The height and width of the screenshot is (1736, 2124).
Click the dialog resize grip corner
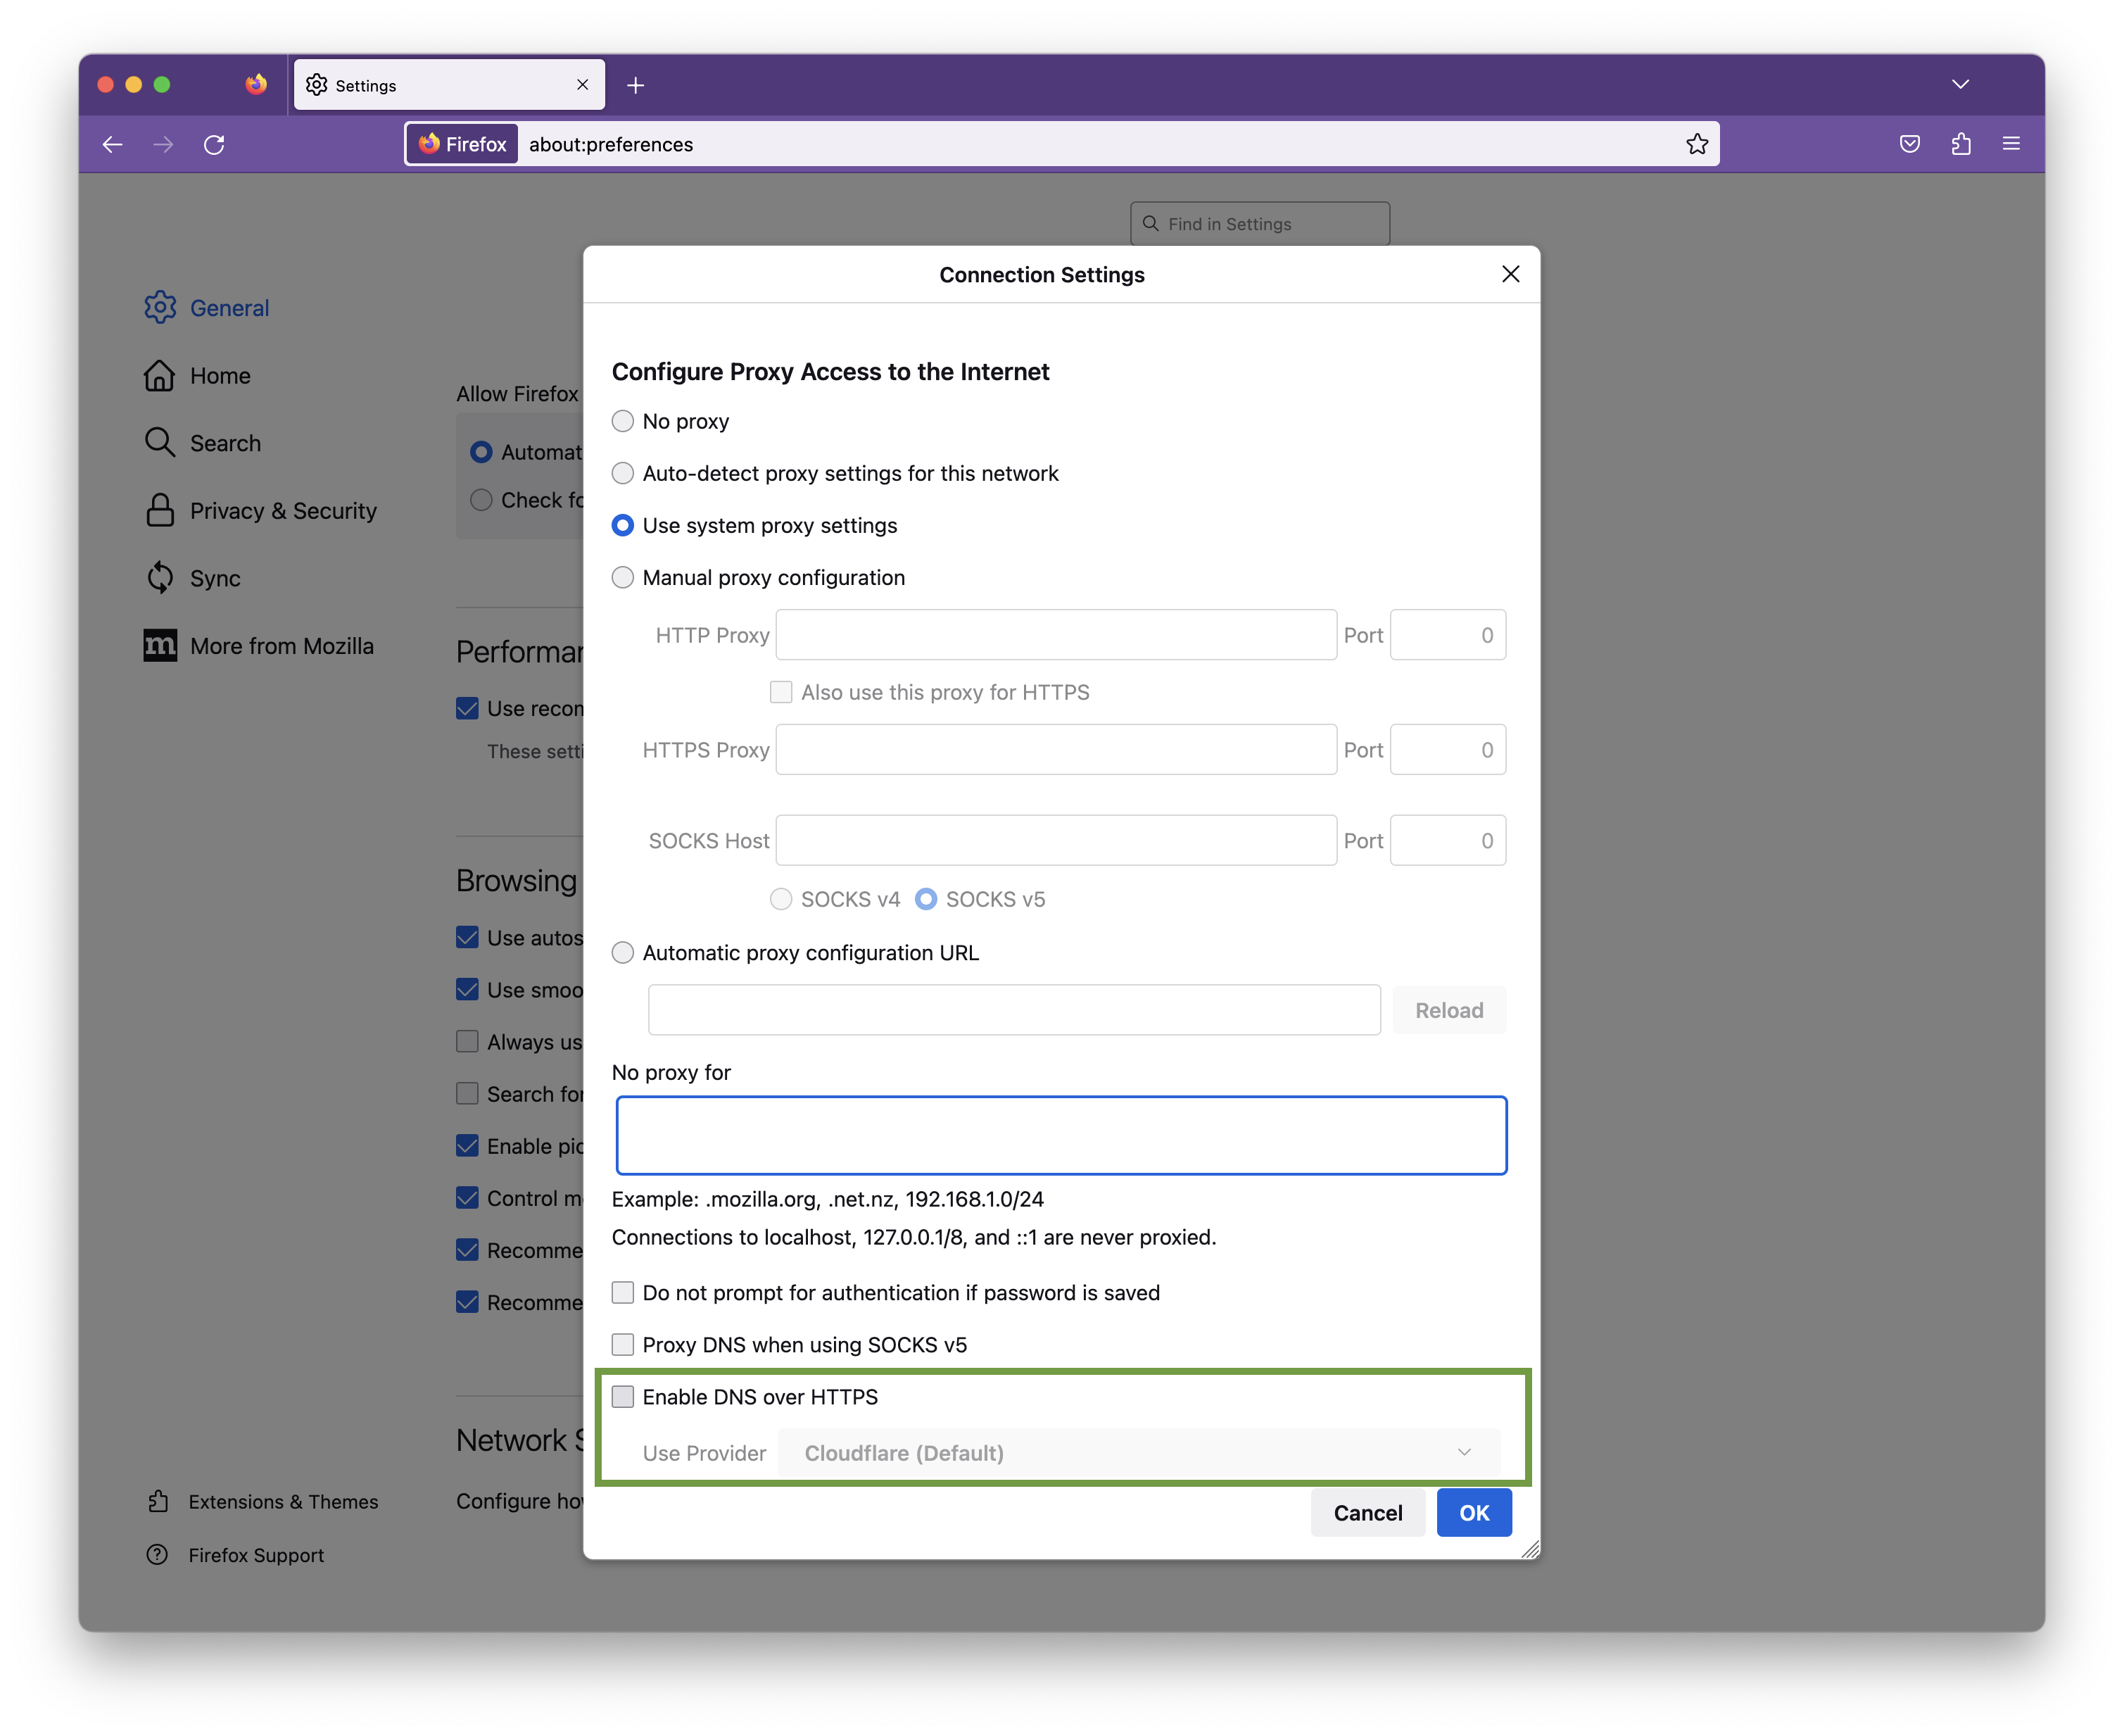[1530, 1549]
